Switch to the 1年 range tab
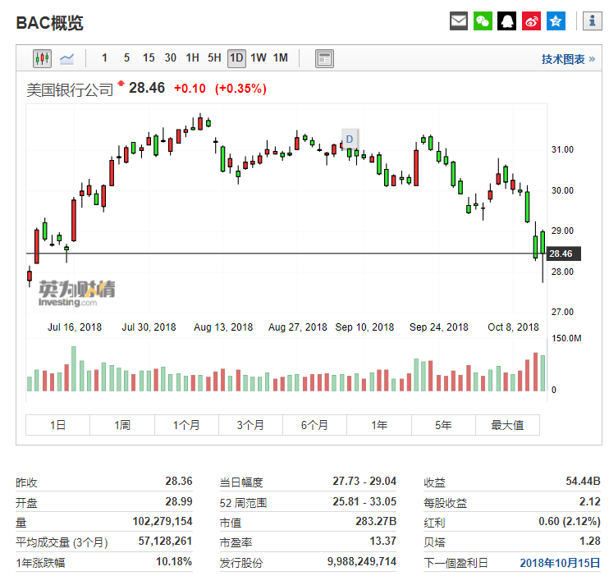Screen dimensions: 609x585 coord(378,425)
